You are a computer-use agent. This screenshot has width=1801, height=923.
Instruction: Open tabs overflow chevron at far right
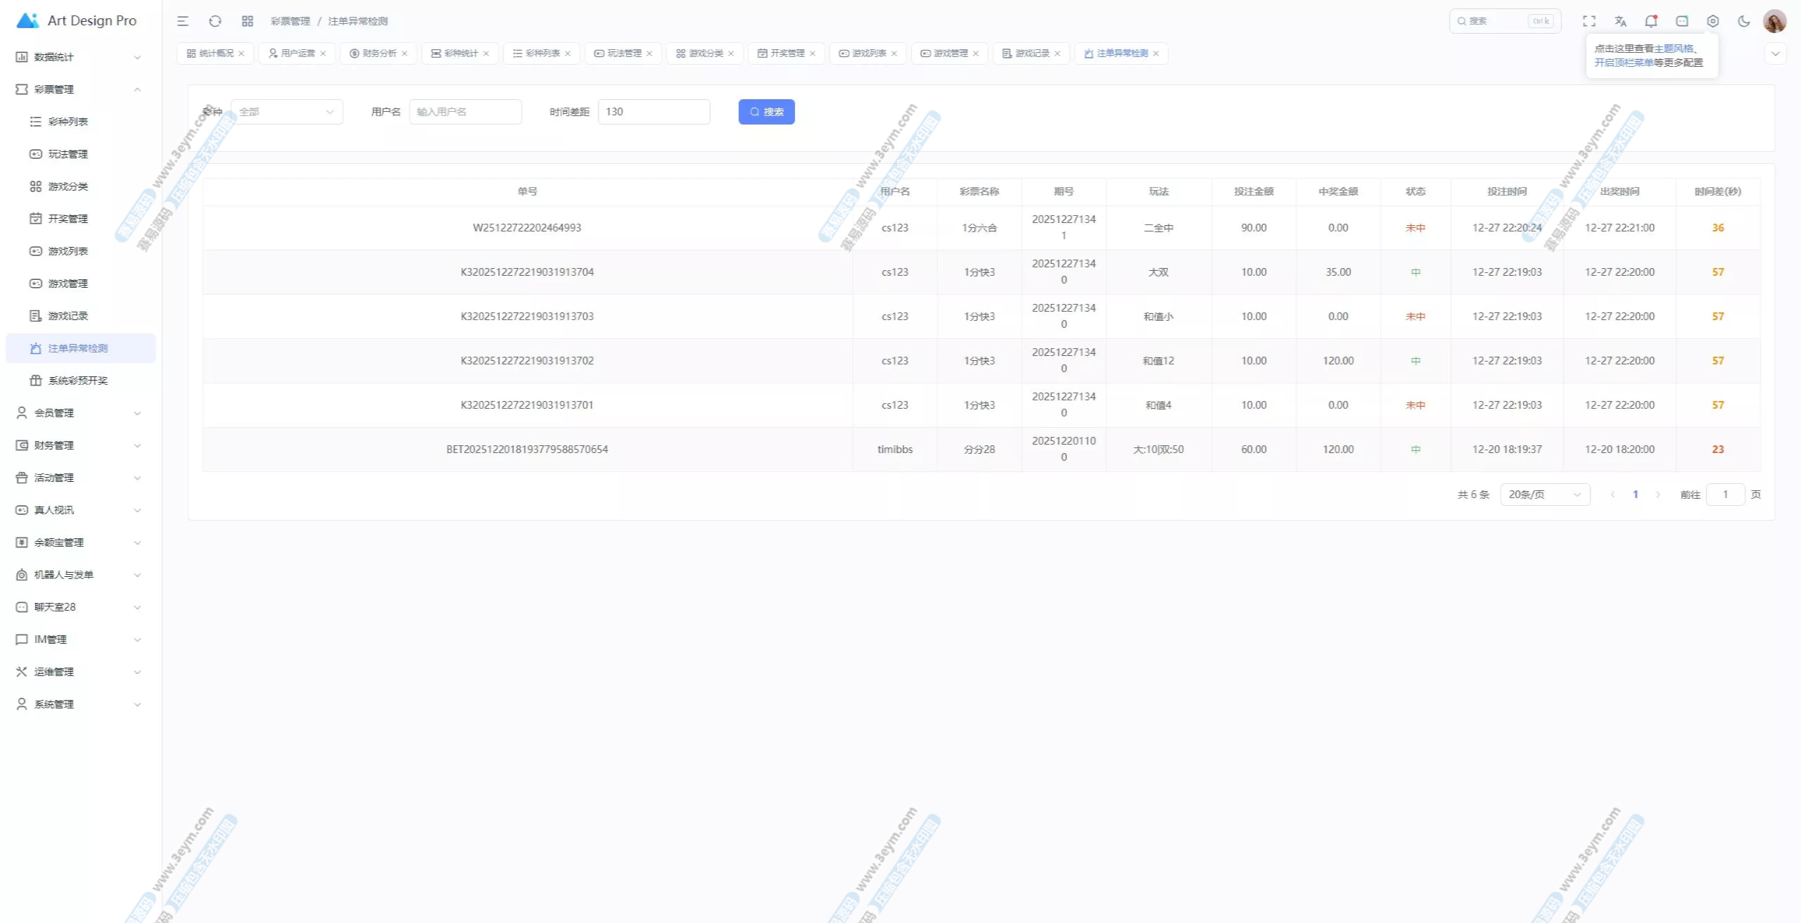tap(1775, 53)
